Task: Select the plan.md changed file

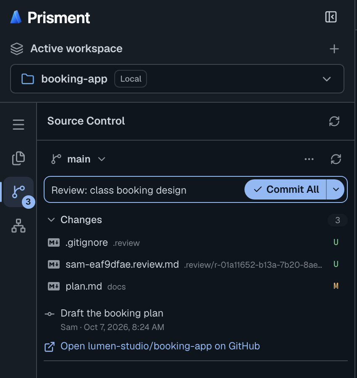Action: (196, 286)
